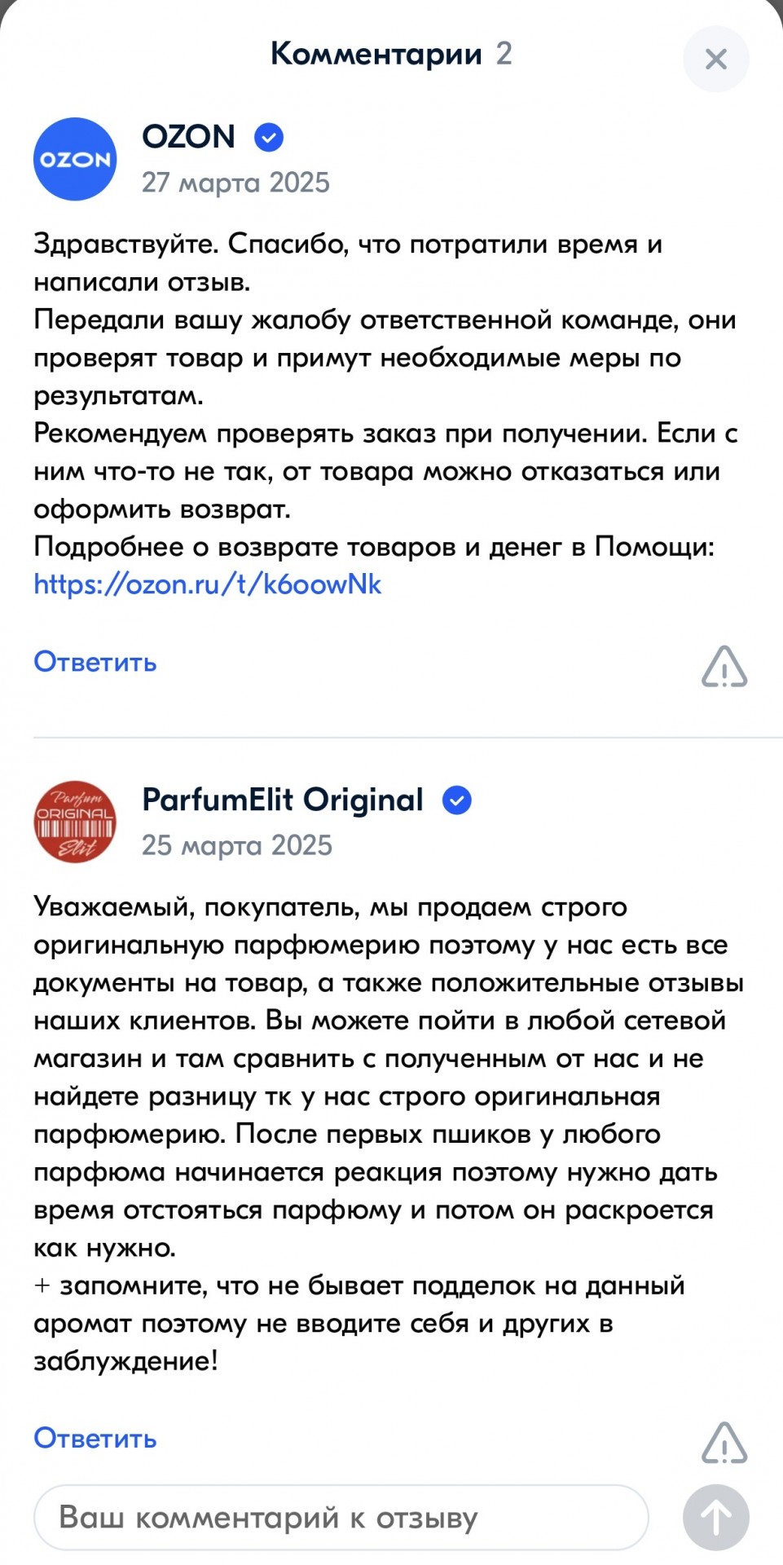Select the ParfumElit Original seller name
This screenshot has width=783, height=1565.
point(283,800)
